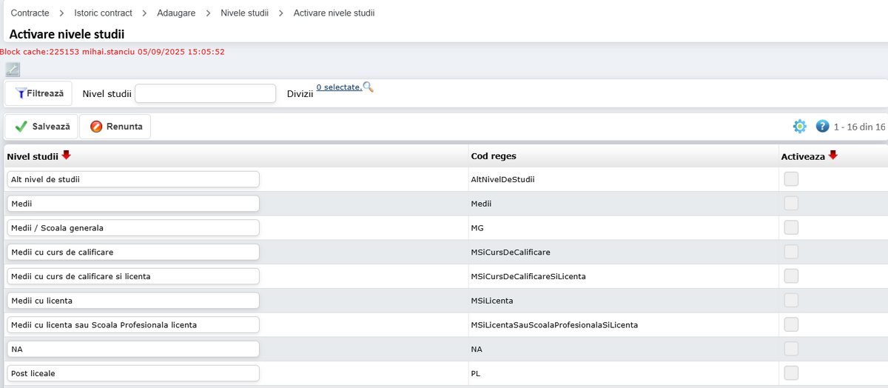Click the 'Medii / Scoala generala' name field
The height and width of the screenshot is (388, 888).
[133, 228]
